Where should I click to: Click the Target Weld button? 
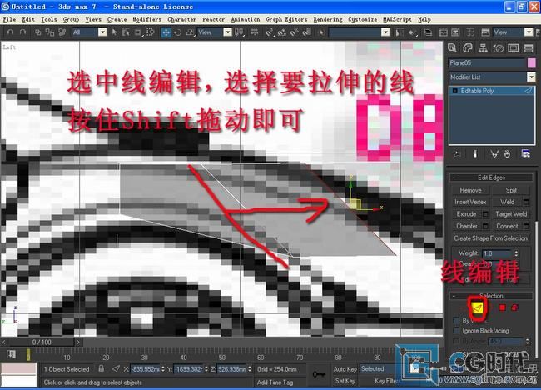(511, 214)
